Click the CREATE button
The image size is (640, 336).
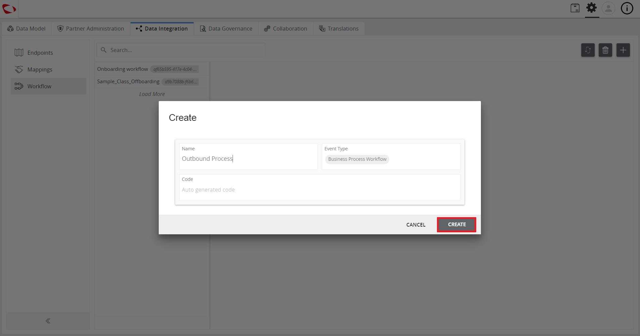(x=457, y=225)
